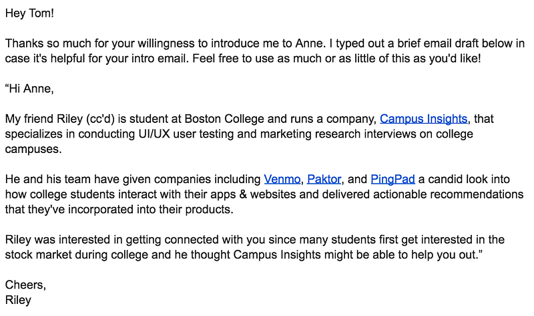Image resolution: width=534 pixels, height=316 pixels.
Task: Click the Riley signature at the bottom
Action: tap(18, 300)
